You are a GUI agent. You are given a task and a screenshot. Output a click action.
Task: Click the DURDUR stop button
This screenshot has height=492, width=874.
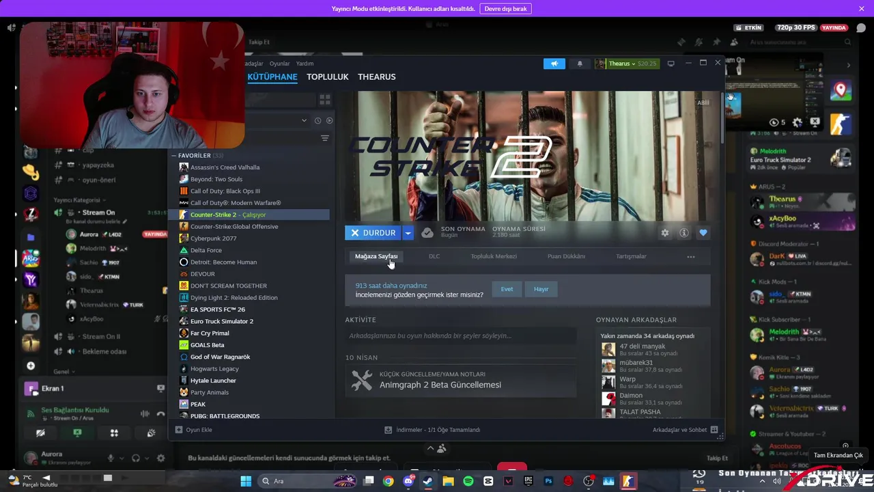pos(373,233)
